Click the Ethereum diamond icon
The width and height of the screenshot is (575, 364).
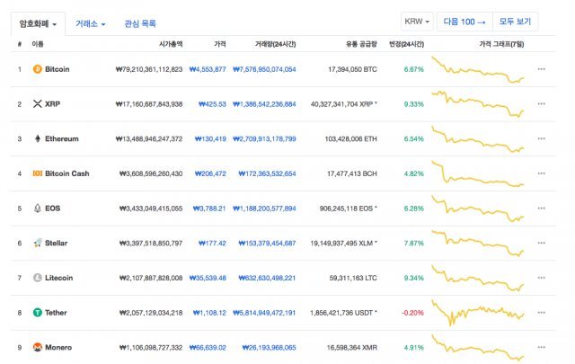(37, 139)
